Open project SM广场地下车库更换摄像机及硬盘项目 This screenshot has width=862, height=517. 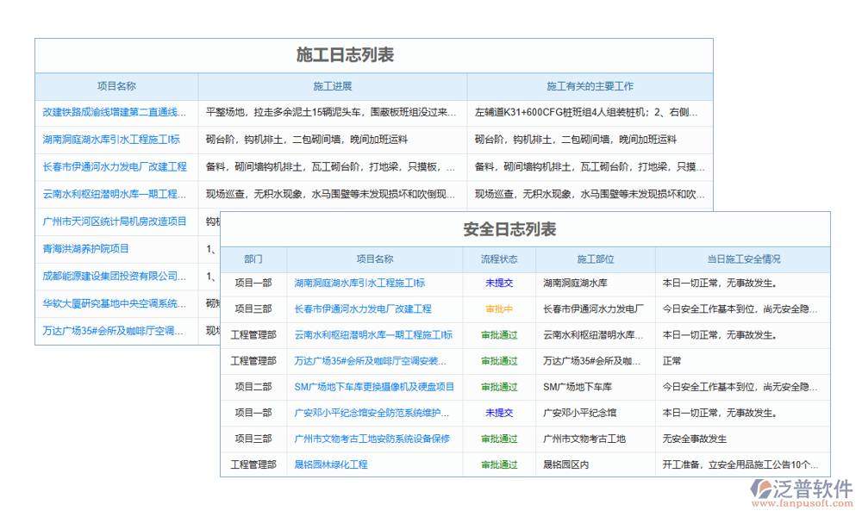tap(376, 386)
